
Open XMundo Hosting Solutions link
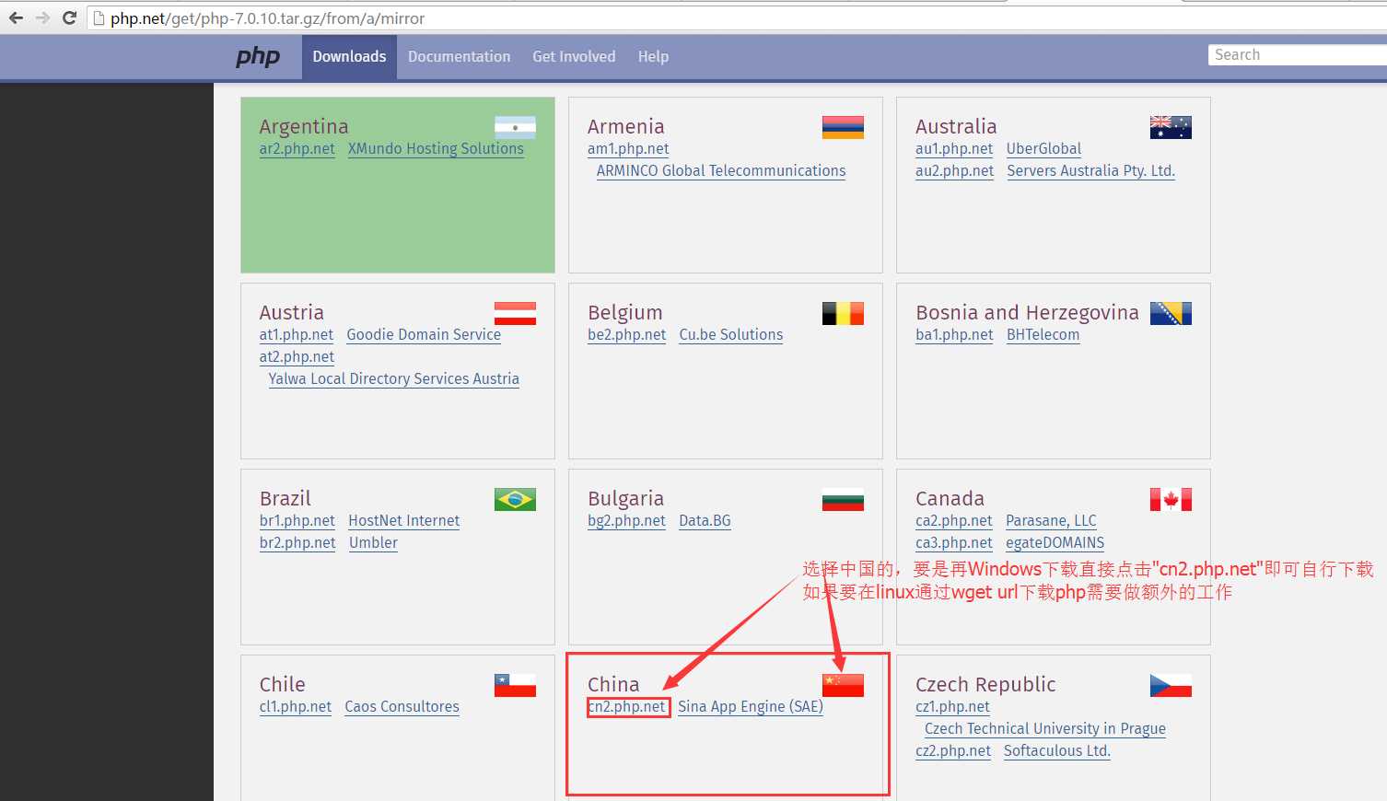tap(436, 148)
